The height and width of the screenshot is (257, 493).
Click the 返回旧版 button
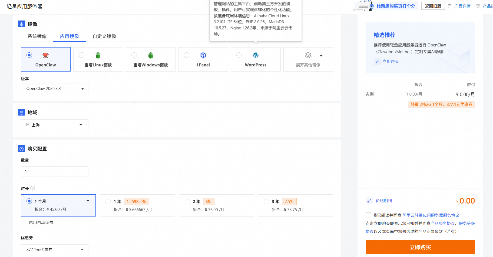tap(433, 6)
